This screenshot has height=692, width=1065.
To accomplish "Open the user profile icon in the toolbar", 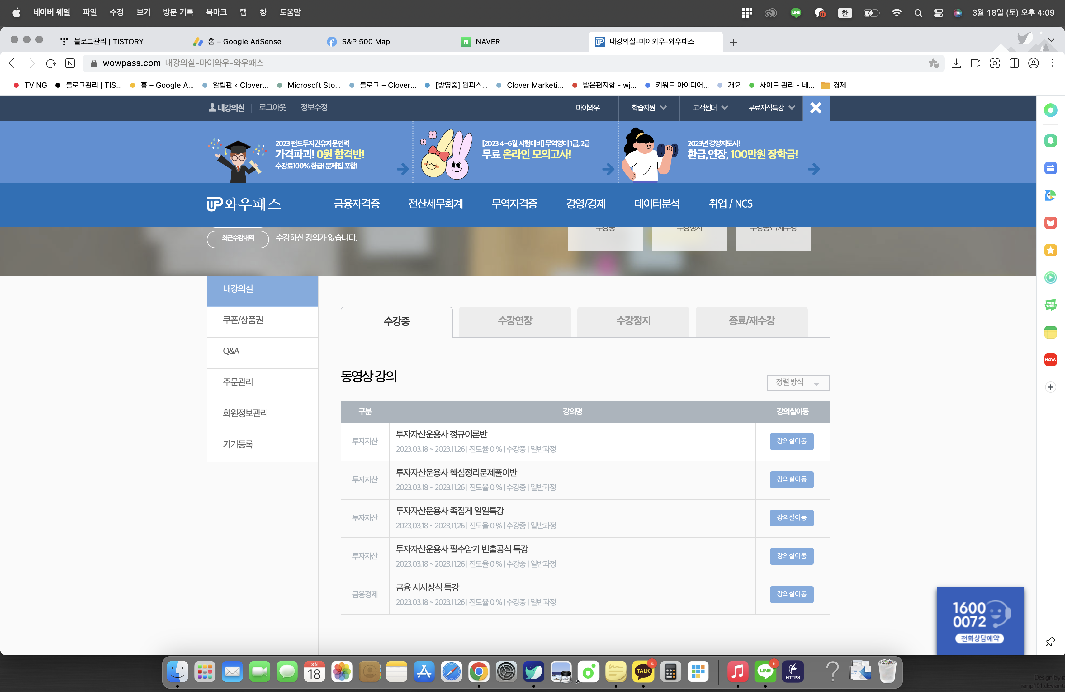I will coord(1033,63).
